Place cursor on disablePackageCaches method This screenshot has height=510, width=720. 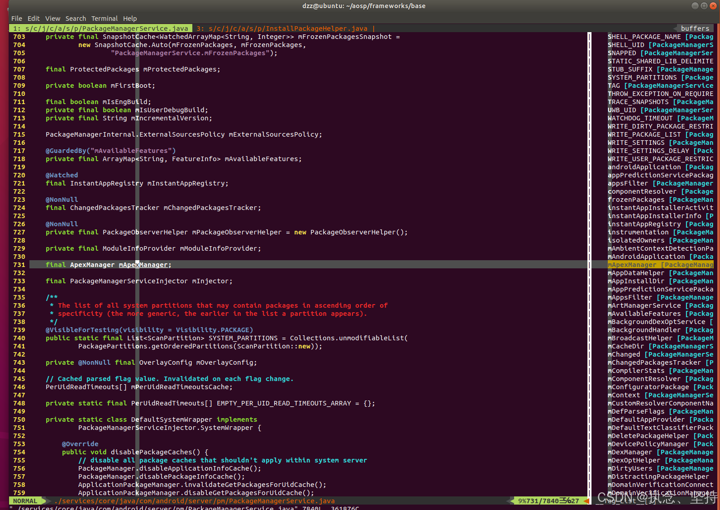pos(135,452)
